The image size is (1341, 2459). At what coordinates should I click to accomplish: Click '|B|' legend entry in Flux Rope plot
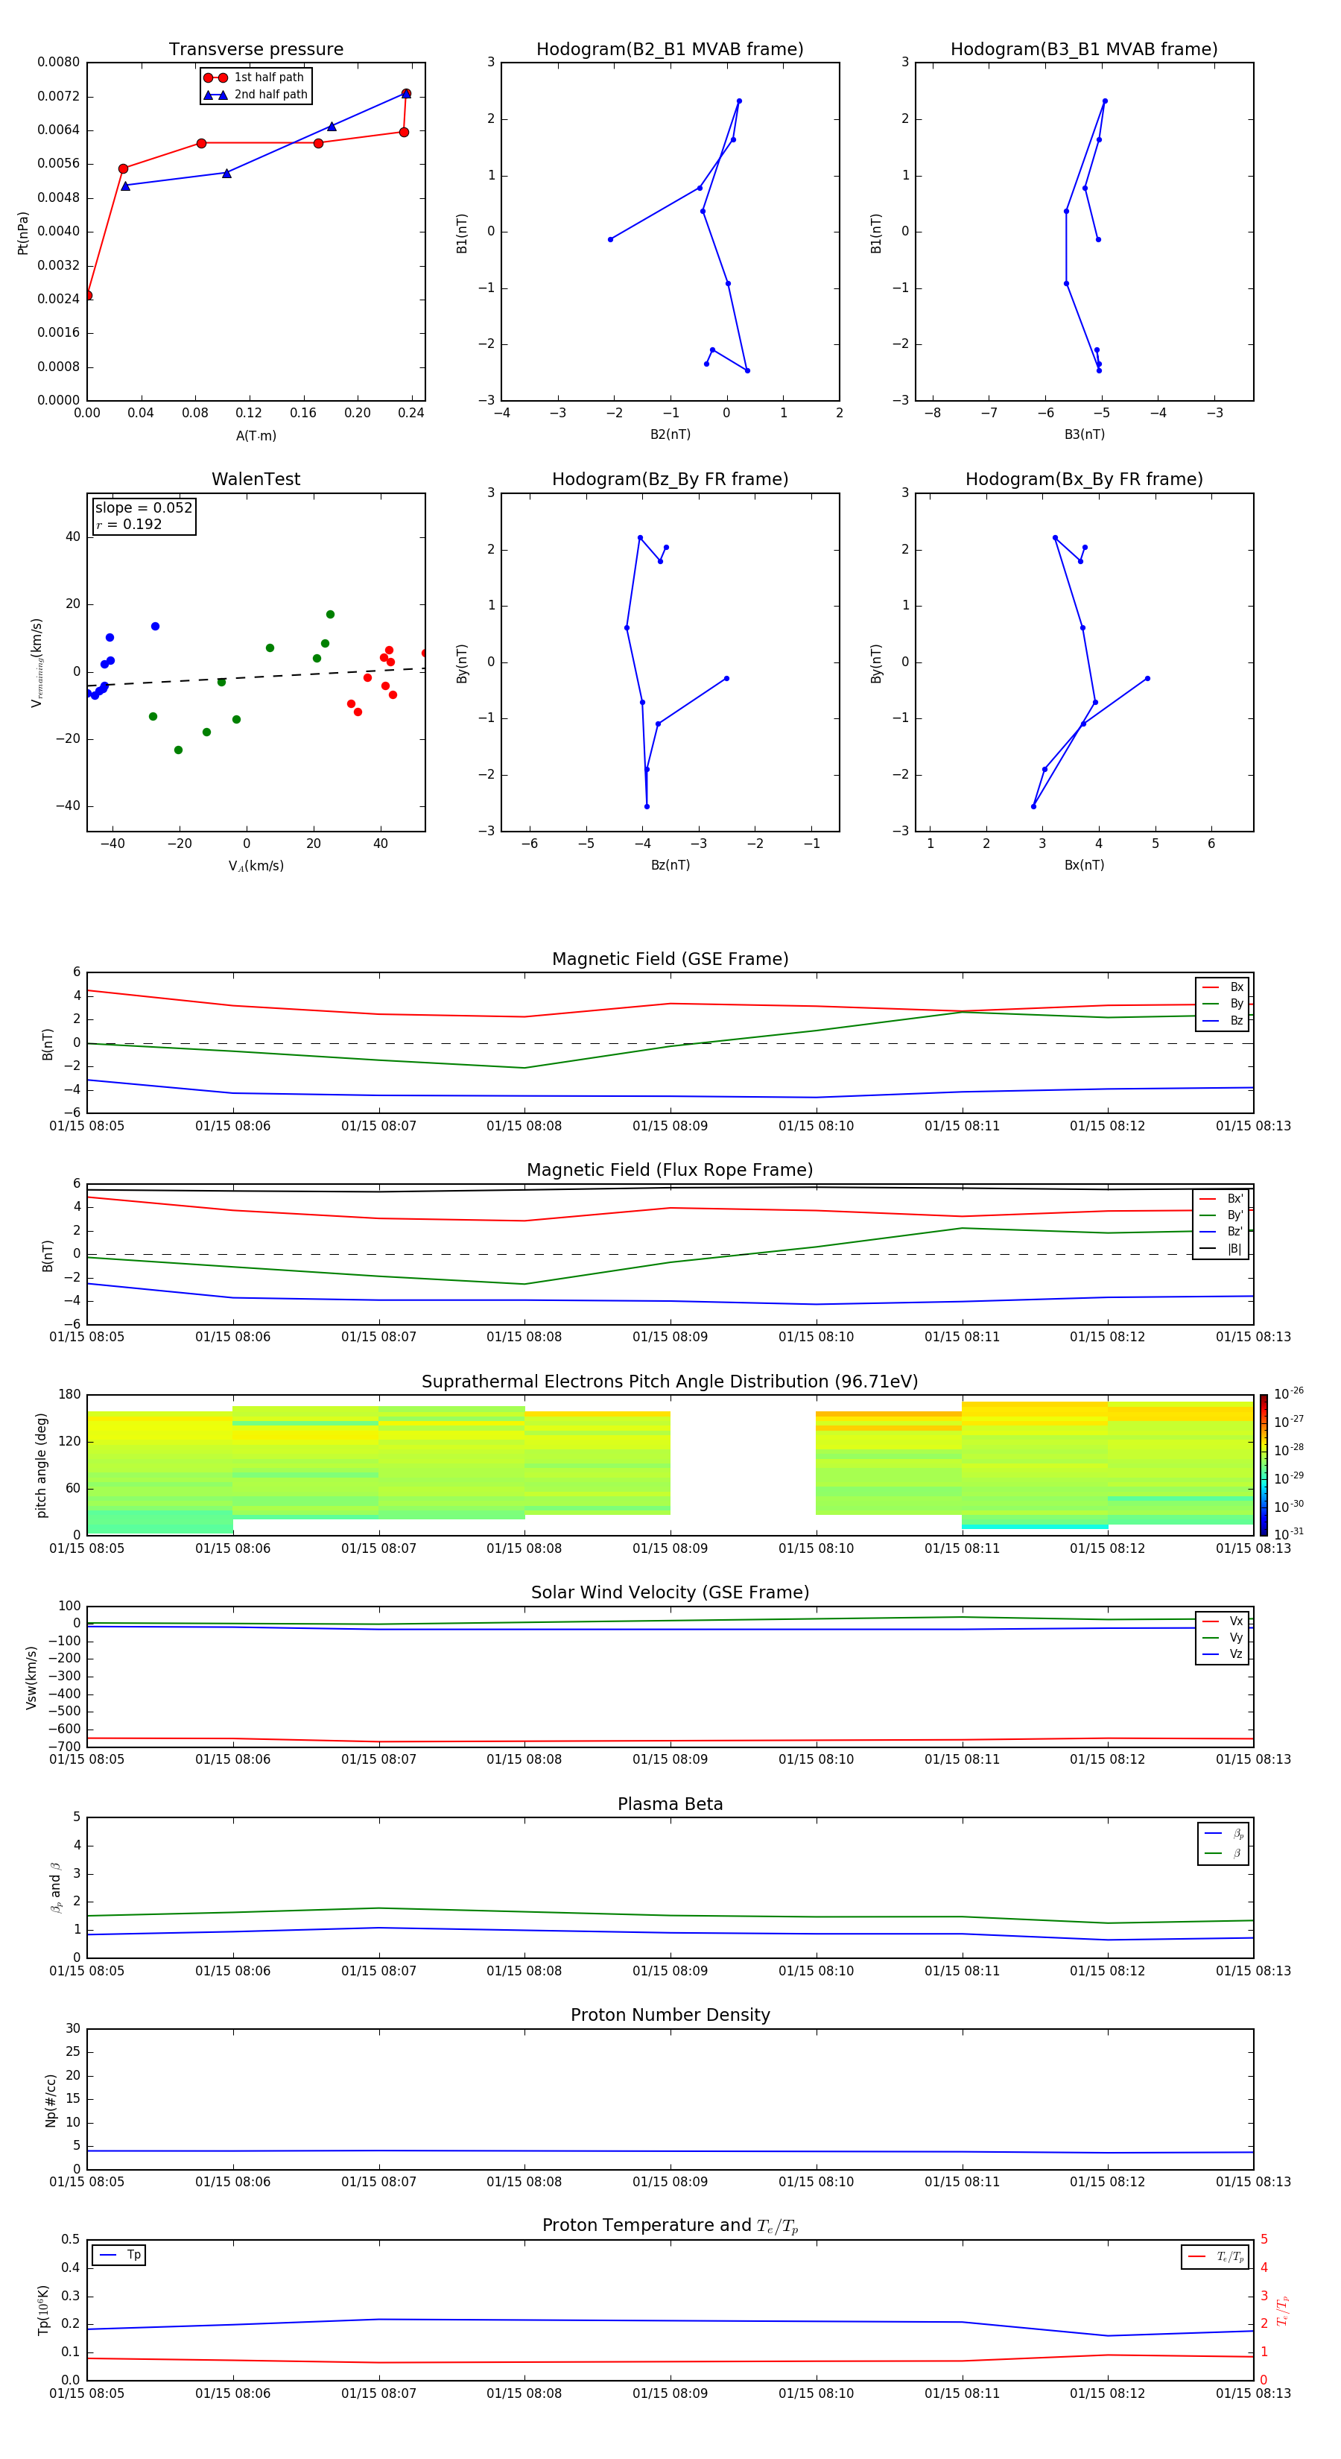[1222, 1249]
